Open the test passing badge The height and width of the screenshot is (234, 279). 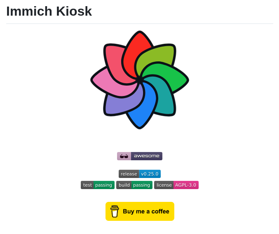pos(98,185)
